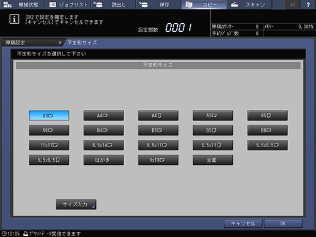316x237 pixels.
Task: Select the A5 portrait size button
Action: point(268,115)
